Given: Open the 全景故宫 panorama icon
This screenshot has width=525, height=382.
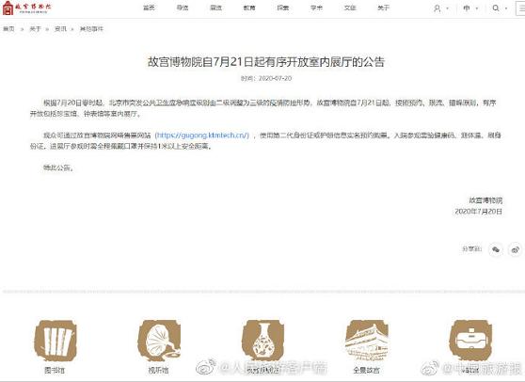Looking at the screenshot, I should coord(367,341).
